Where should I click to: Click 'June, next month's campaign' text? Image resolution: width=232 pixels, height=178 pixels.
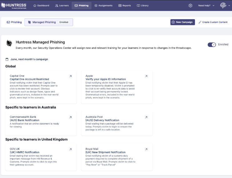tap(29, 59)
